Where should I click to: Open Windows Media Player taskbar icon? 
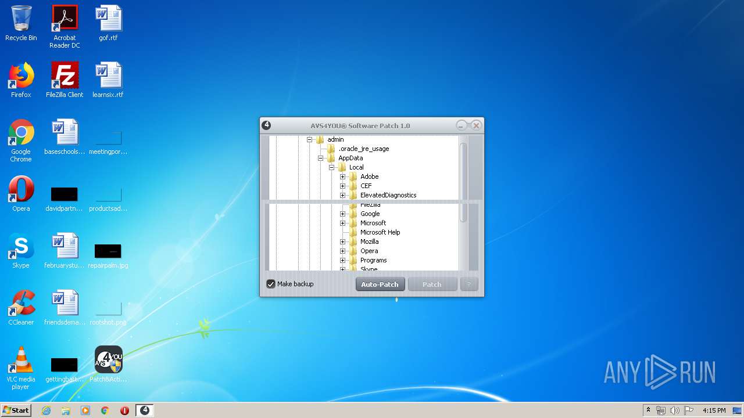pos(85,410)
